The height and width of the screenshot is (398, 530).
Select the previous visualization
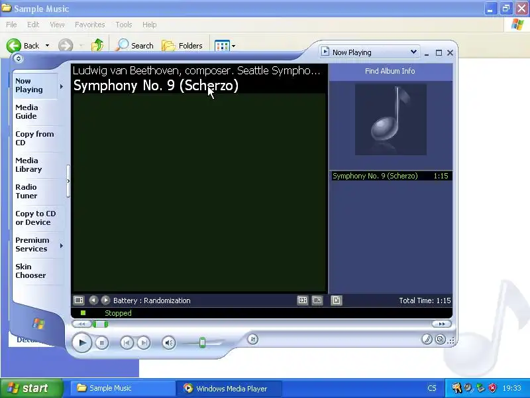point(93,300)
